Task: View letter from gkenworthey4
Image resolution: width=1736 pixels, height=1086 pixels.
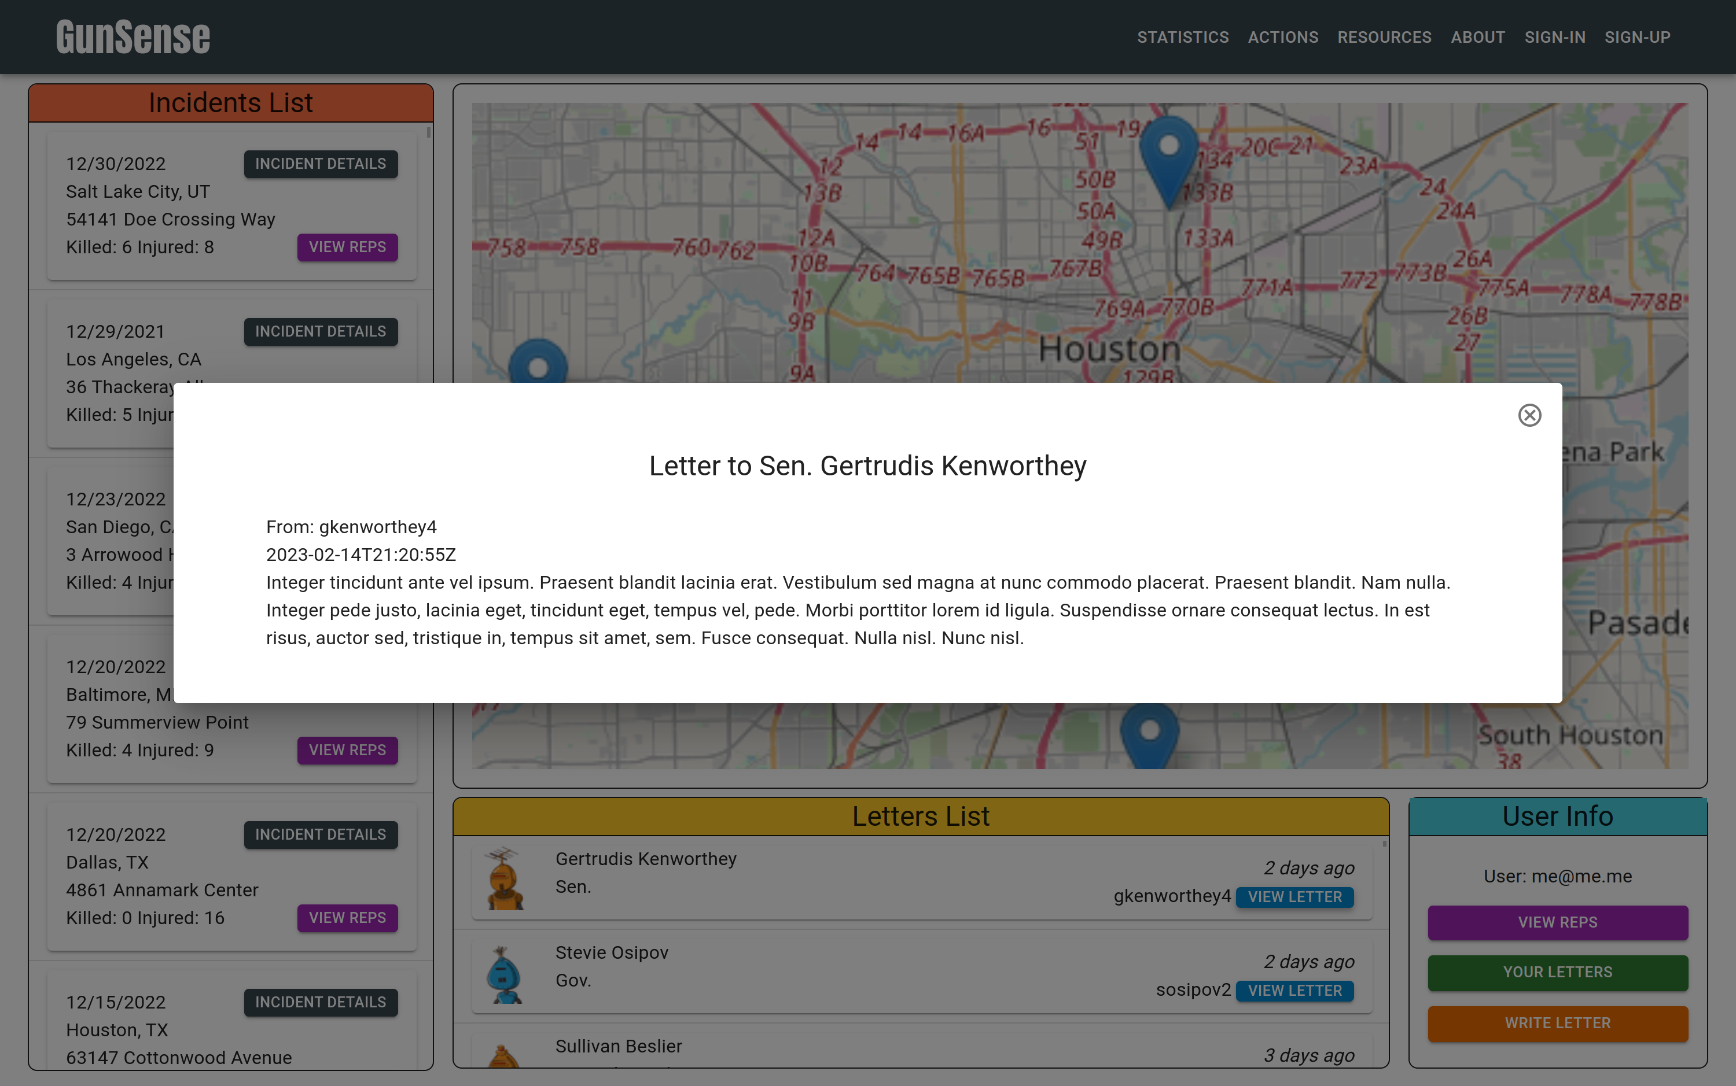Action: click(x=1294, y=896)
